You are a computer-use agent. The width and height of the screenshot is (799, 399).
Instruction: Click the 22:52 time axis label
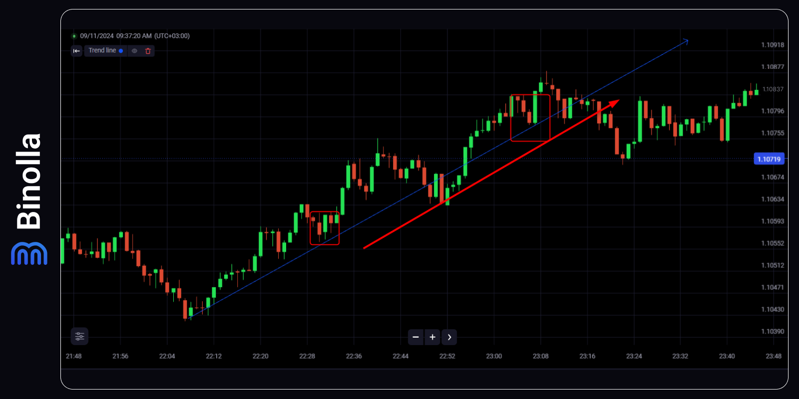[447, 356]
